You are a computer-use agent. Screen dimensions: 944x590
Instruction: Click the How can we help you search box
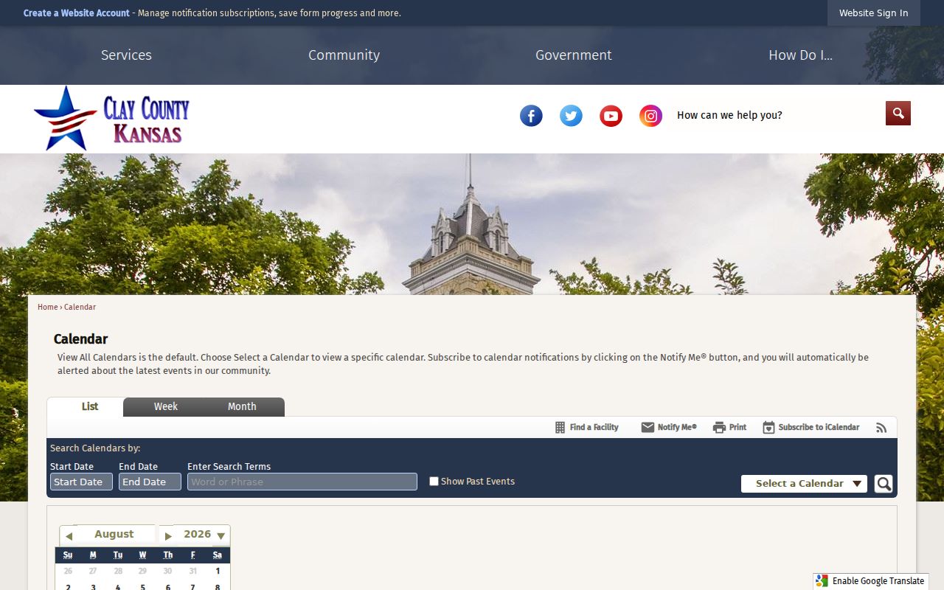click(778, 115)
